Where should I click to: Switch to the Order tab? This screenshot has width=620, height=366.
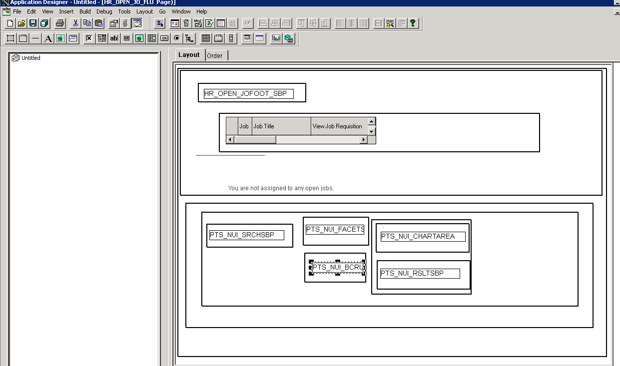pyautogui.click(x=215, y=55)
